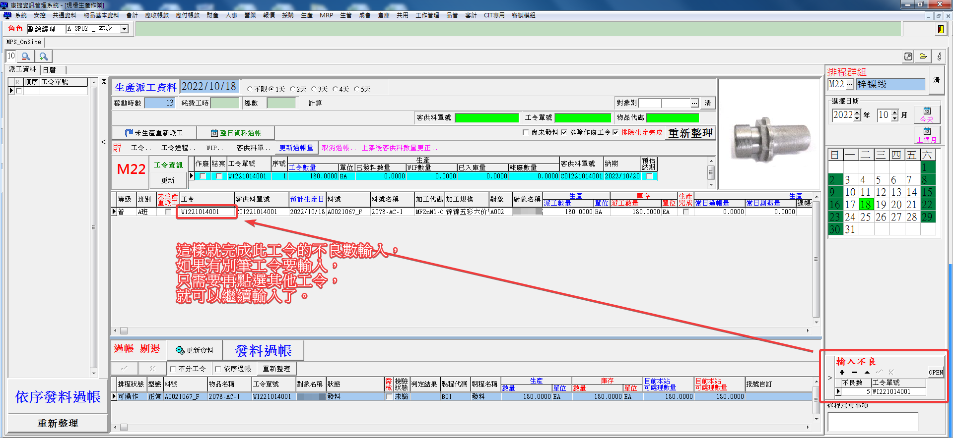Toggle the 依序過帳 checkbox

pos(218,369)
